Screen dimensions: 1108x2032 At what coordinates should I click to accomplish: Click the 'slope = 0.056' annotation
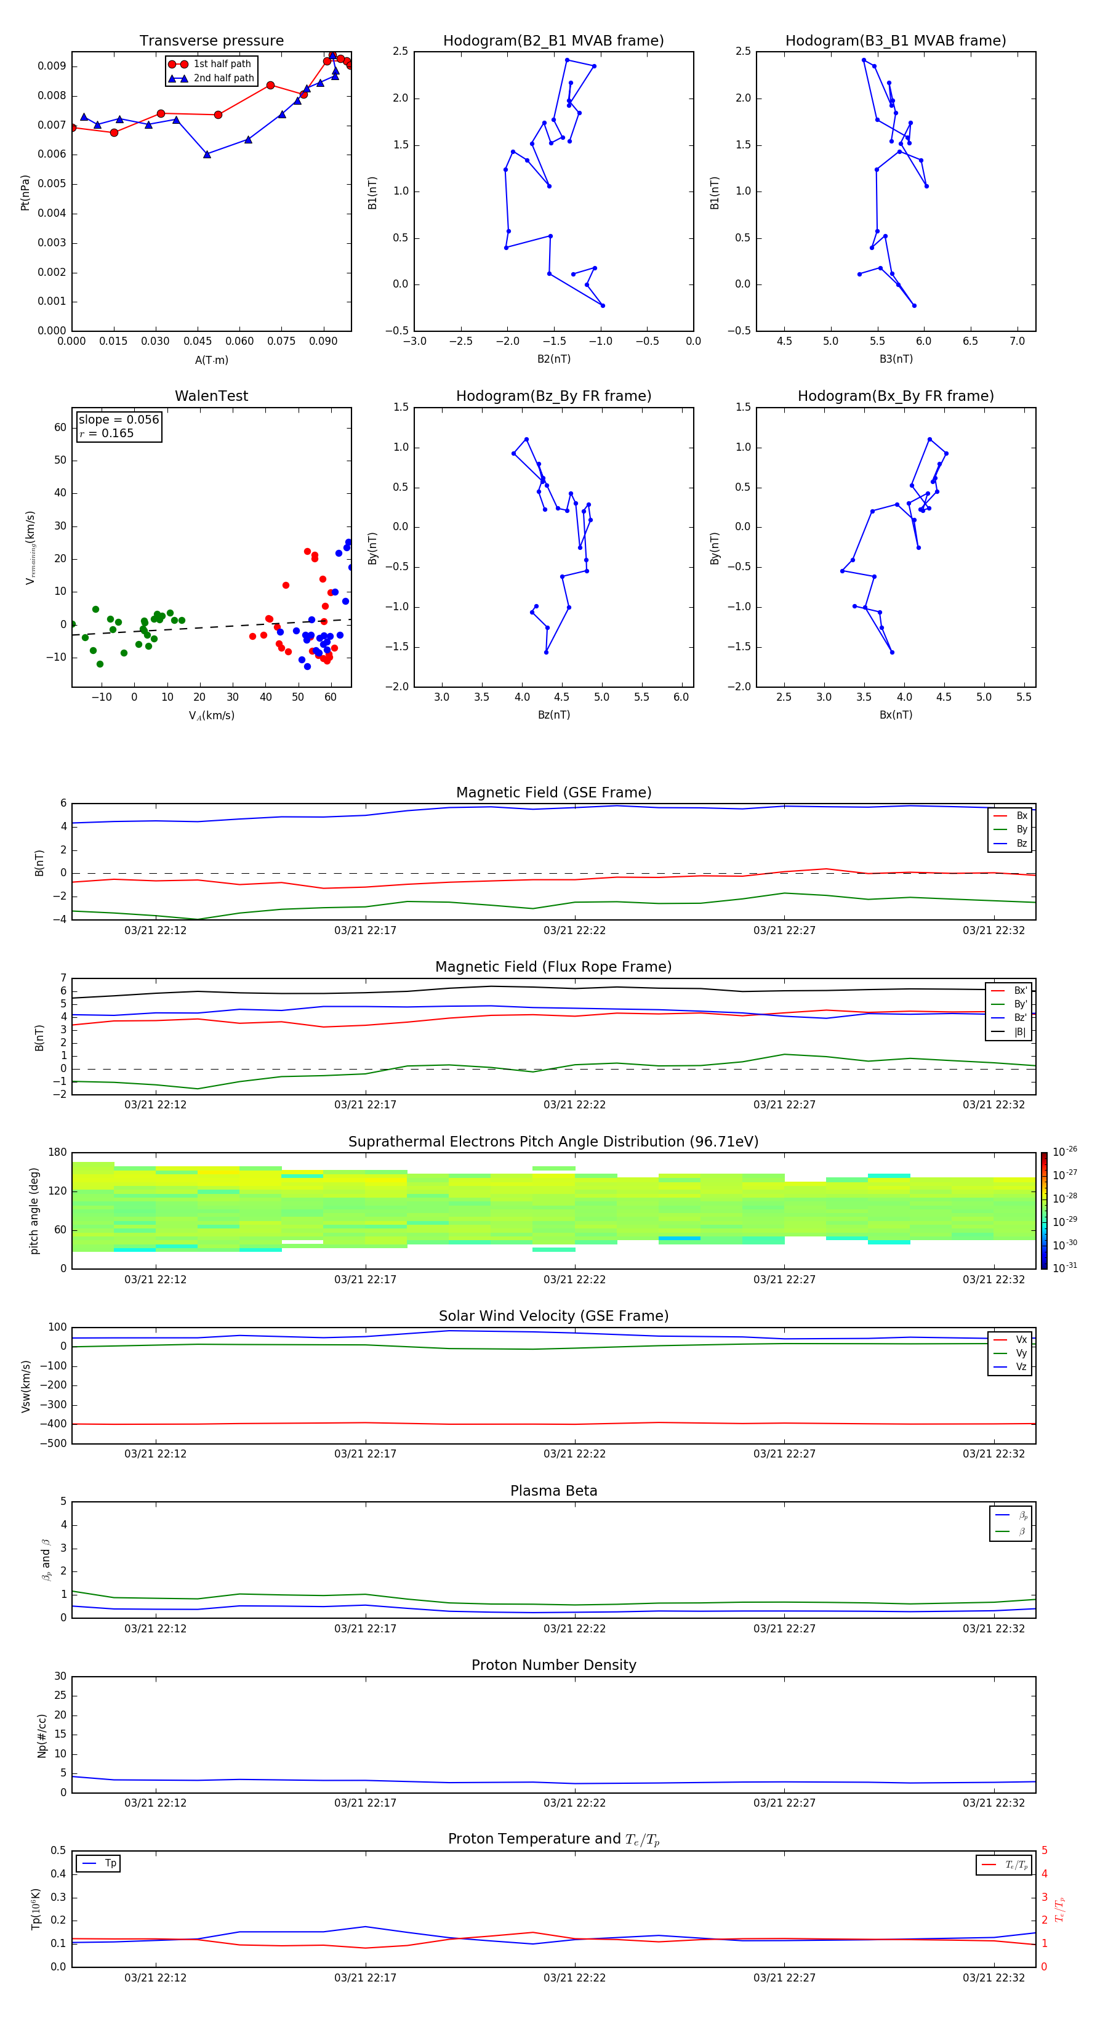[x=118, y=420]
